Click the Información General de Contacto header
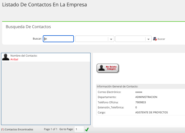185x133 pixels. pyautogui.click(x=118, y=86)
